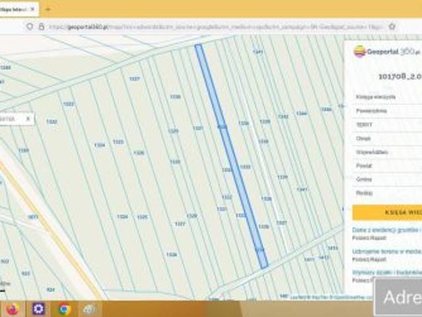Open the Uzbrojenie terenu w media link
This screenshot has height=317, width=422.
click(x=387, y=252)
